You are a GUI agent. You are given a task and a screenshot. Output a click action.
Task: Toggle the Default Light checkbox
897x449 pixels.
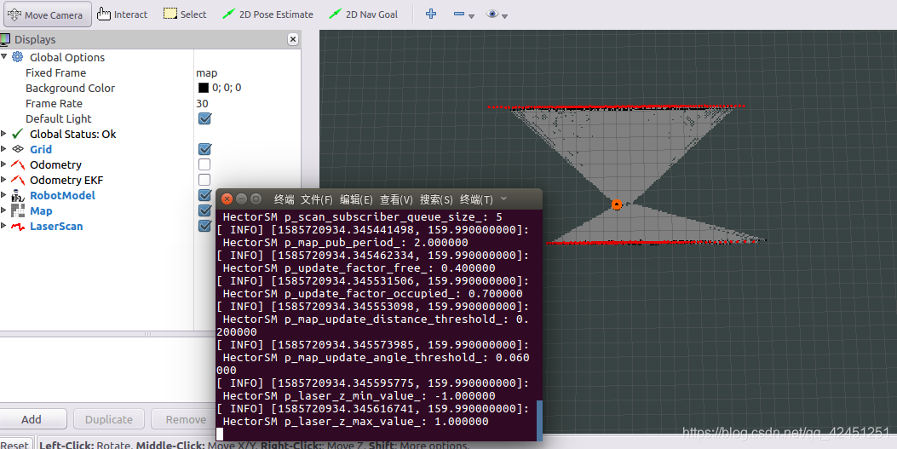click(204, 118)
